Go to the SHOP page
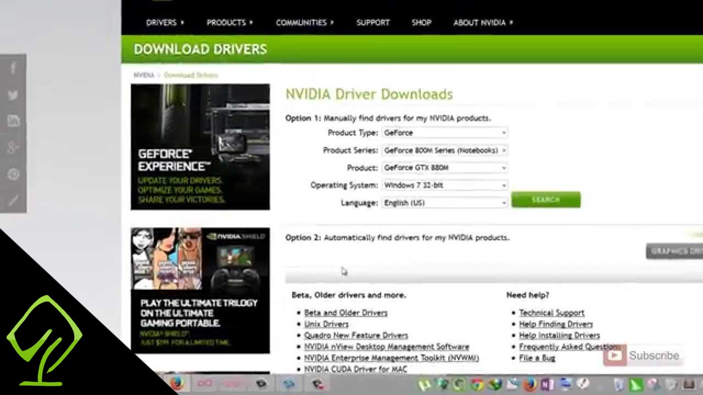703x395 pixels. tap(421, 22)
